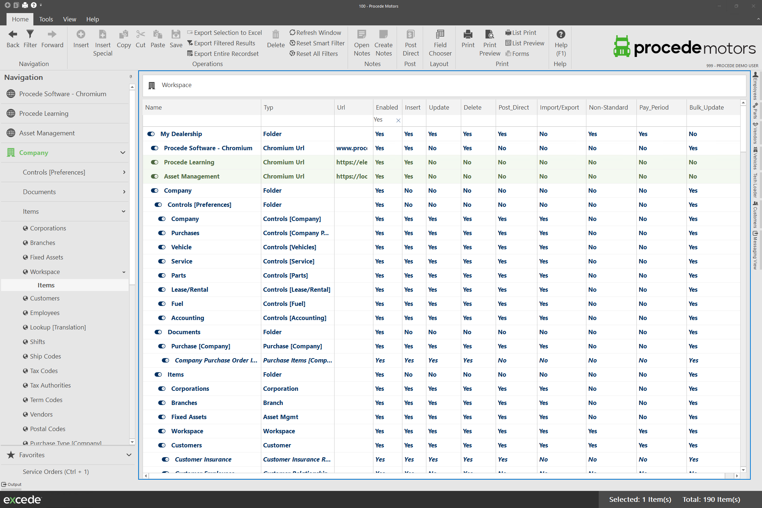Click the Name column filter field

(201, 120)
